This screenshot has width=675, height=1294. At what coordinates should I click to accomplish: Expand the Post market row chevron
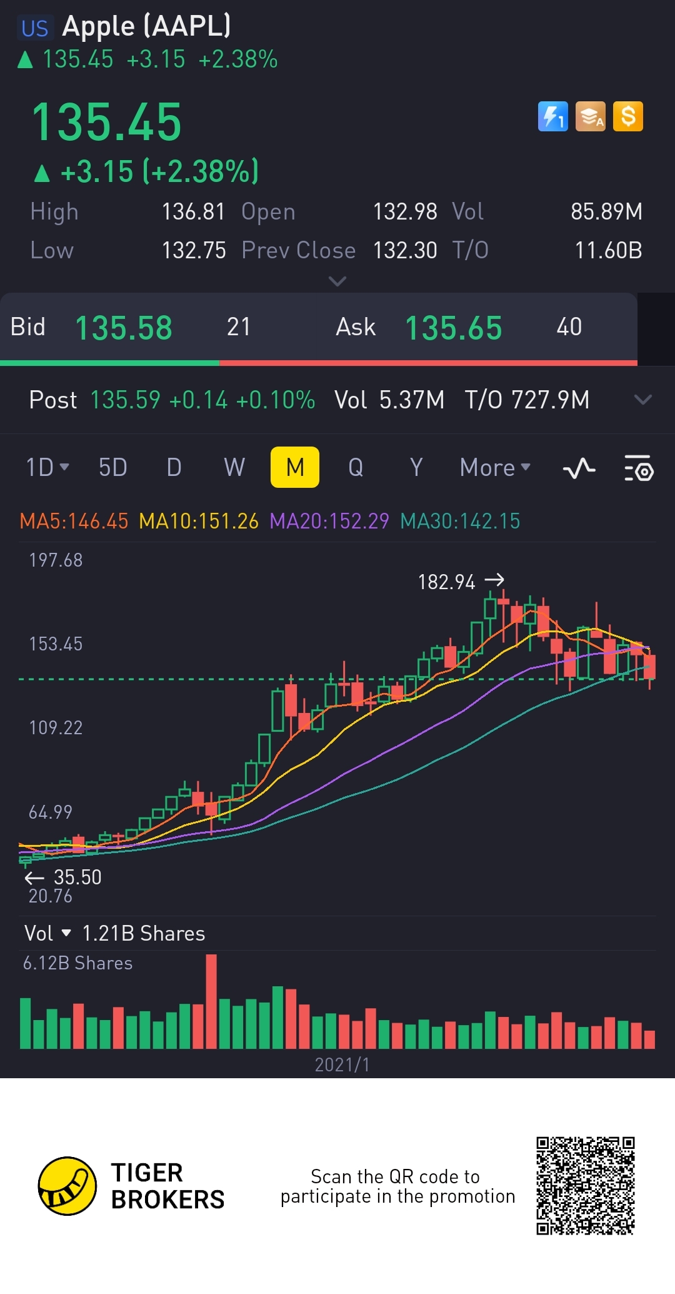tap(642, 399)
